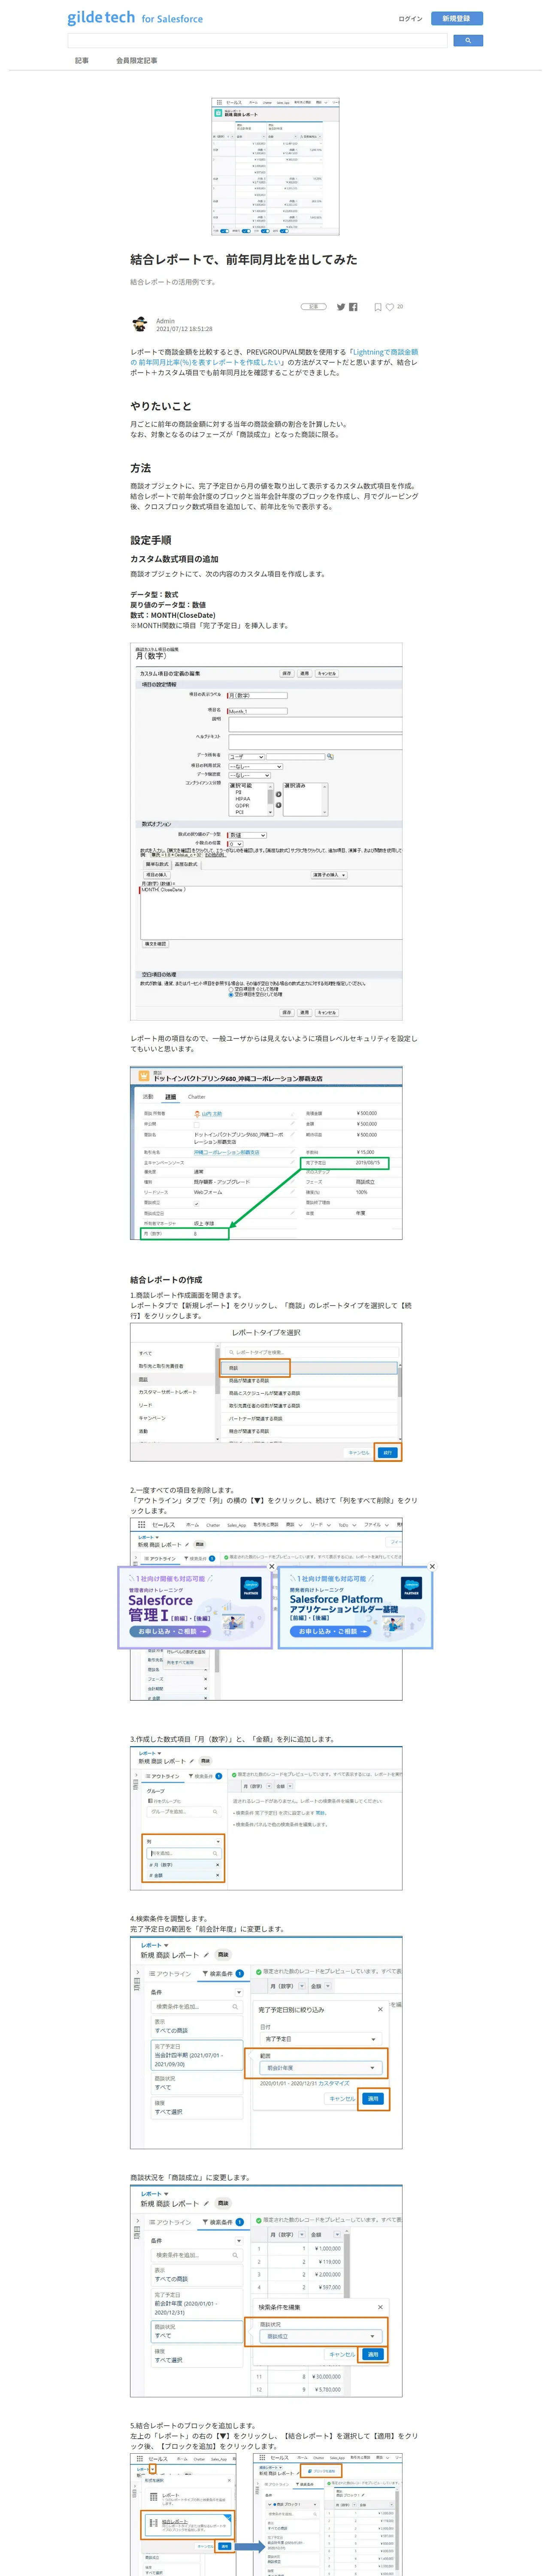Share the article via Facebook icon
551x2576 pixels.
[x=353, y=307]
